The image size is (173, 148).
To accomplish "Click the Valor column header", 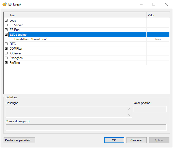I will pyautogui.click(x=157, y=15).
